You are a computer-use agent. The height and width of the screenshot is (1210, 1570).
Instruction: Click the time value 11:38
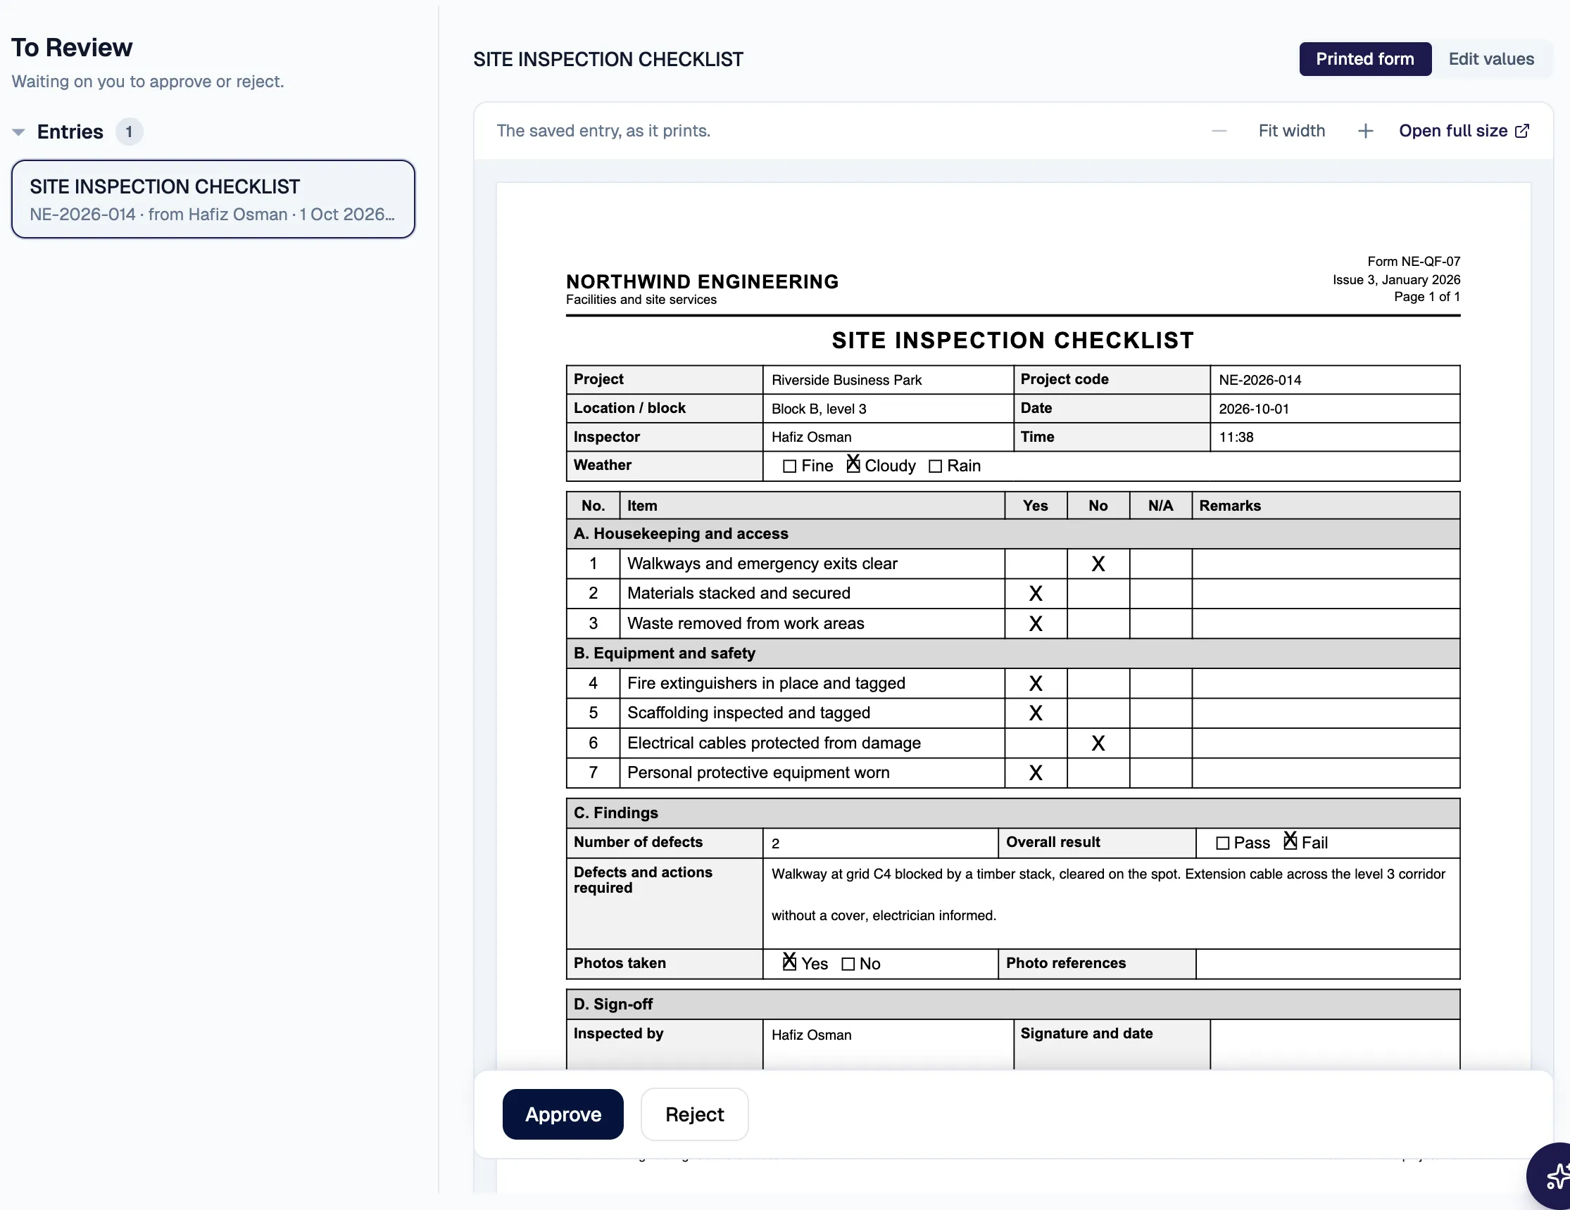coord(1236,438)
